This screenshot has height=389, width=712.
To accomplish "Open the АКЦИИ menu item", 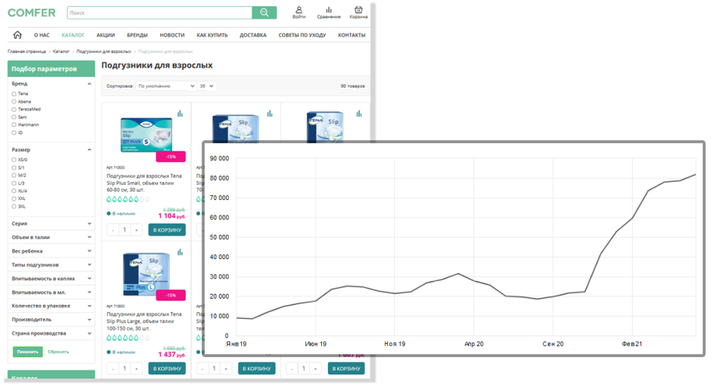I will coord(106,35).
